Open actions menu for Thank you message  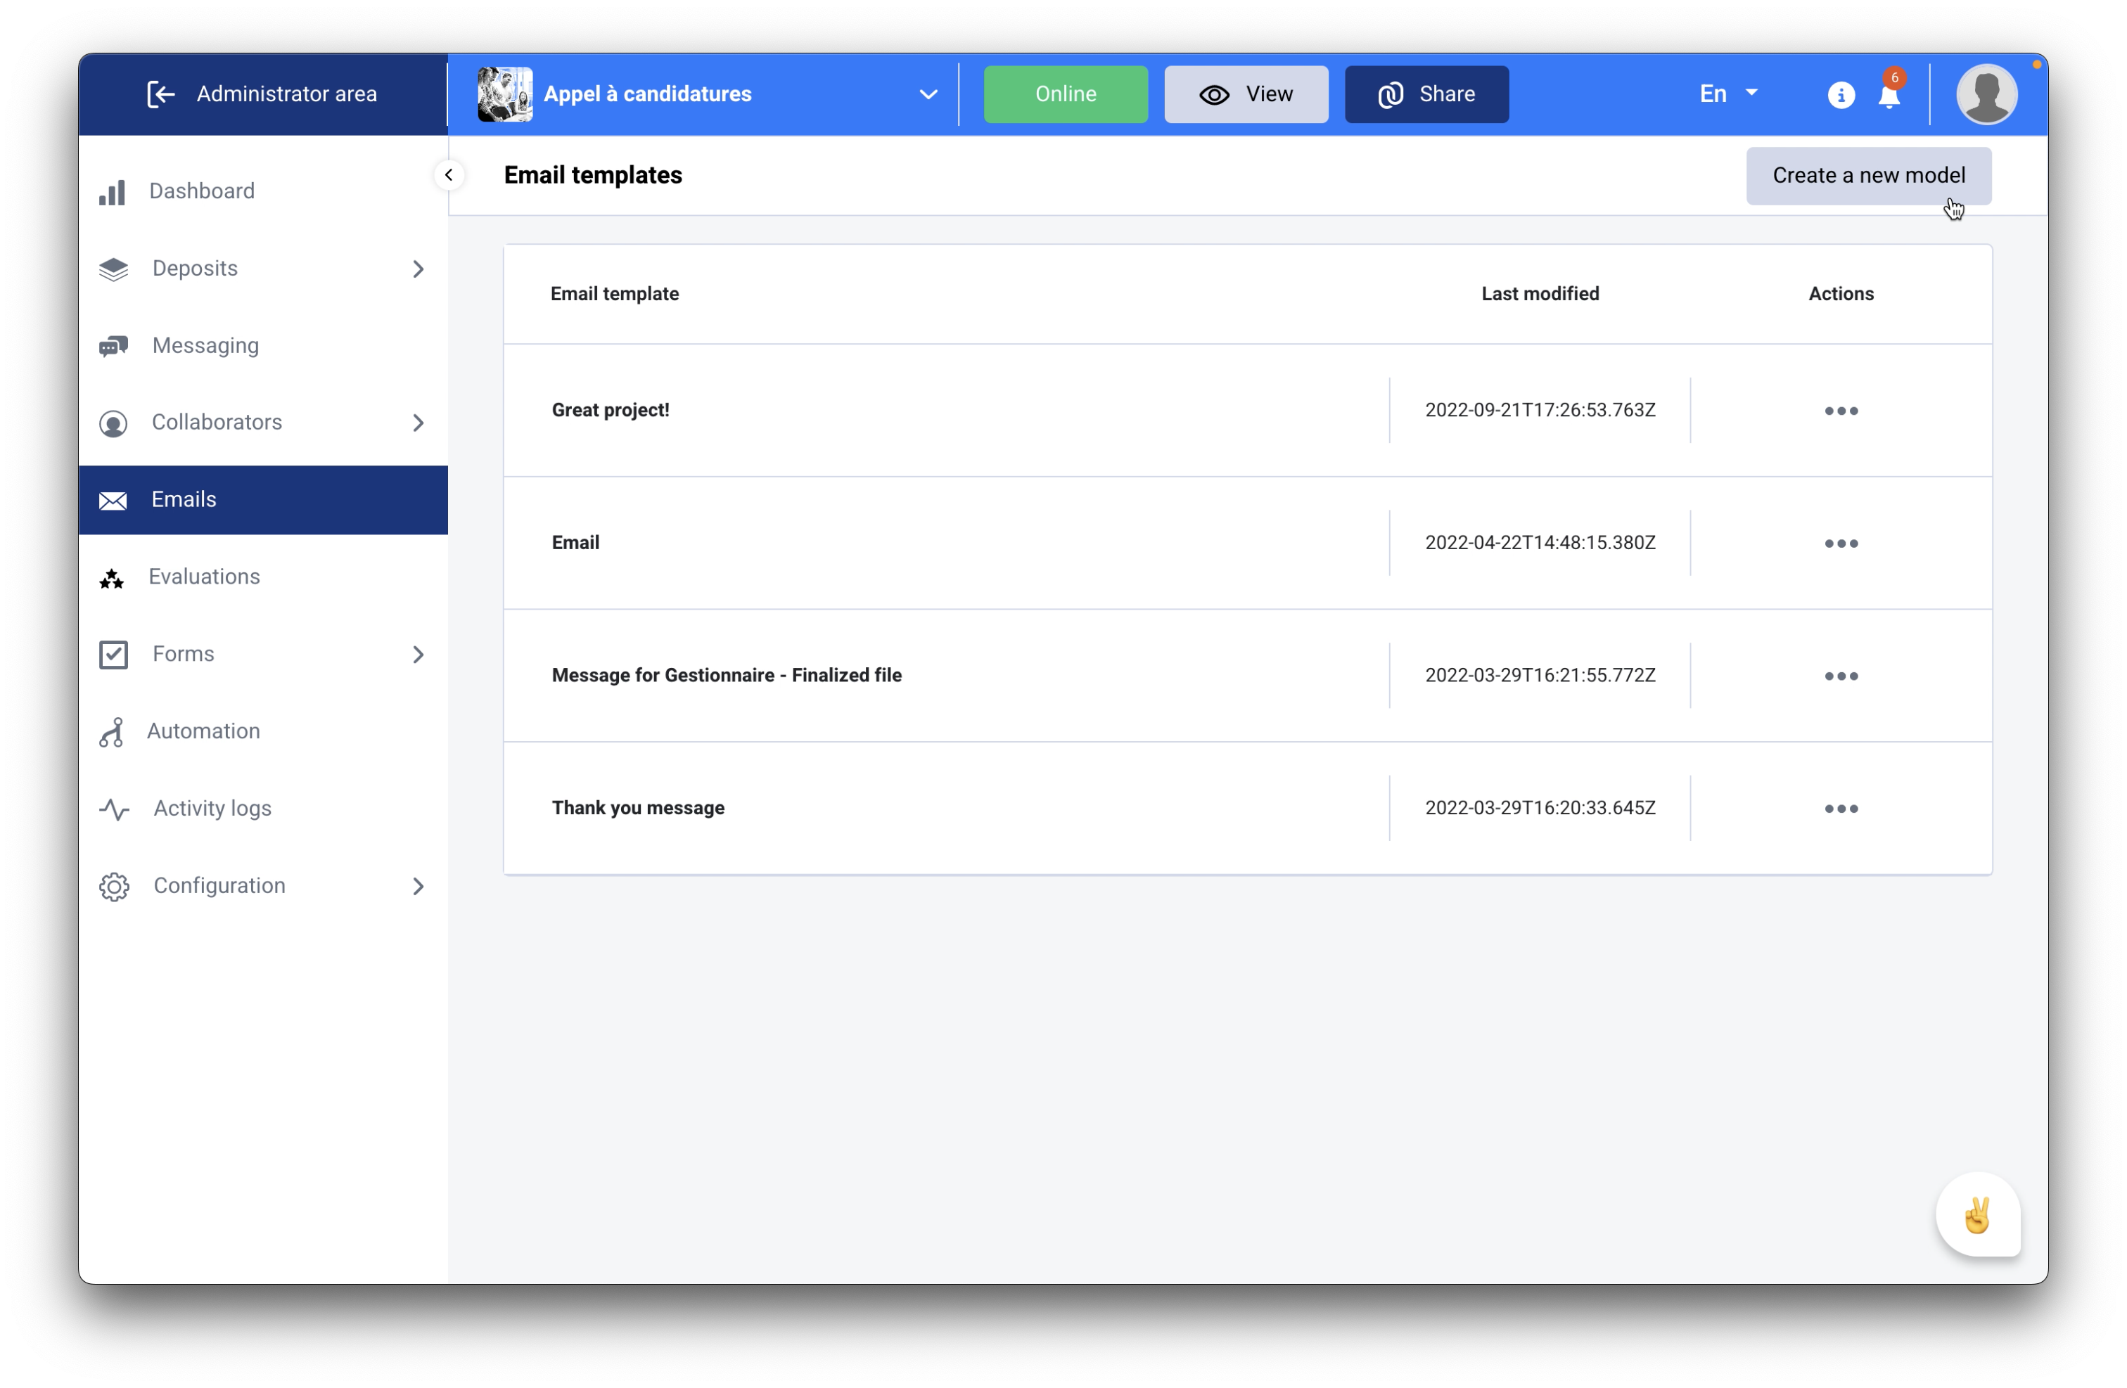tap(1840, 807)
